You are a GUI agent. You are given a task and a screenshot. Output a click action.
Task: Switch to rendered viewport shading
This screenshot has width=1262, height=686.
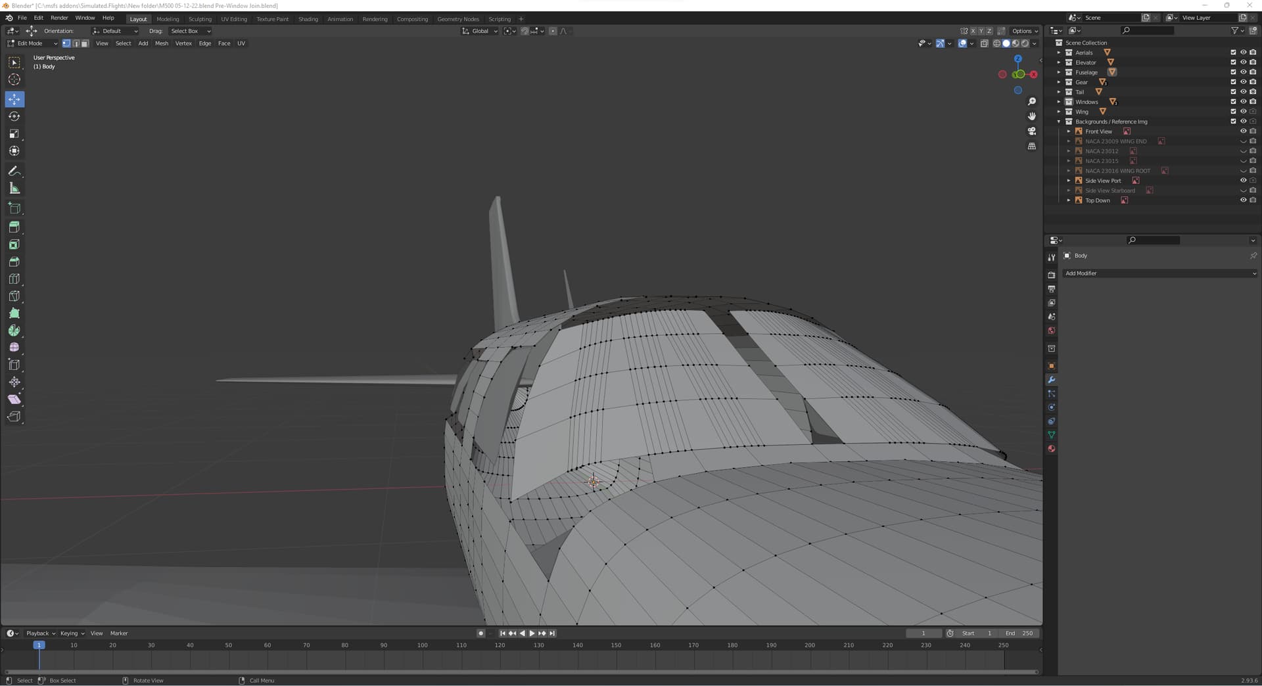pyautogui.click(x=1025, y=43)
